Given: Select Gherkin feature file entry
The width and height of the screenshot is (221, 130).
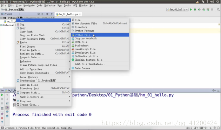Looking at the screenshot, I should point(100,60).
